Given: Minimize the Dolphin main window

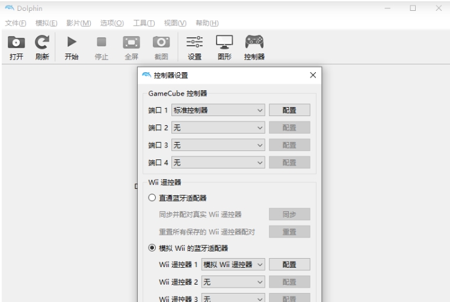Looking at the screenshot, I should pyautogui.click(x=387, y=8).
